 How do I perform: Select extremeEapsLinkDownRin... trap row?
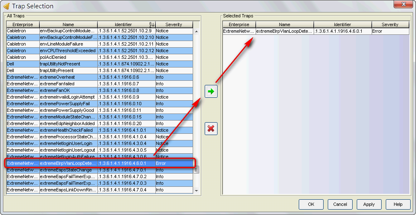99,190
